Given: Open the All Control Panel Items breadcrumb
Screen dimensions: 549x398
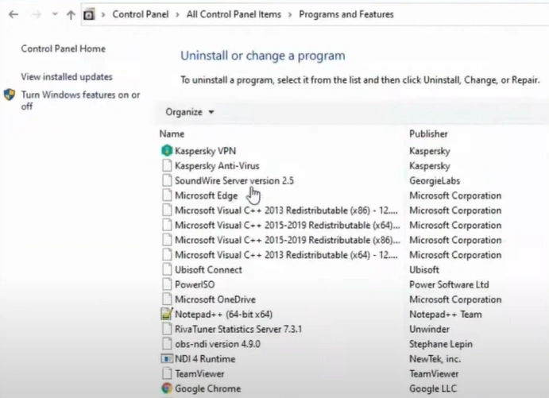Looking at the screenshot, I should point(234,14).
